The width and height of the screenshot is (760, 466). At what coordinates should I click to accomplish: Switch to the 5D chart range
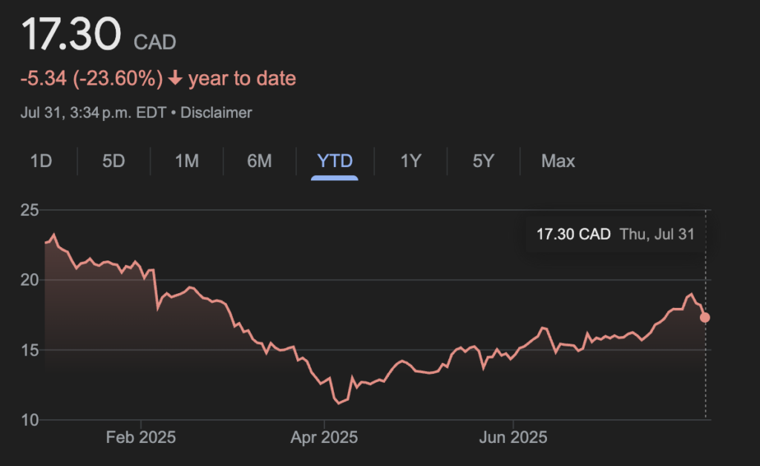(114, 161)
